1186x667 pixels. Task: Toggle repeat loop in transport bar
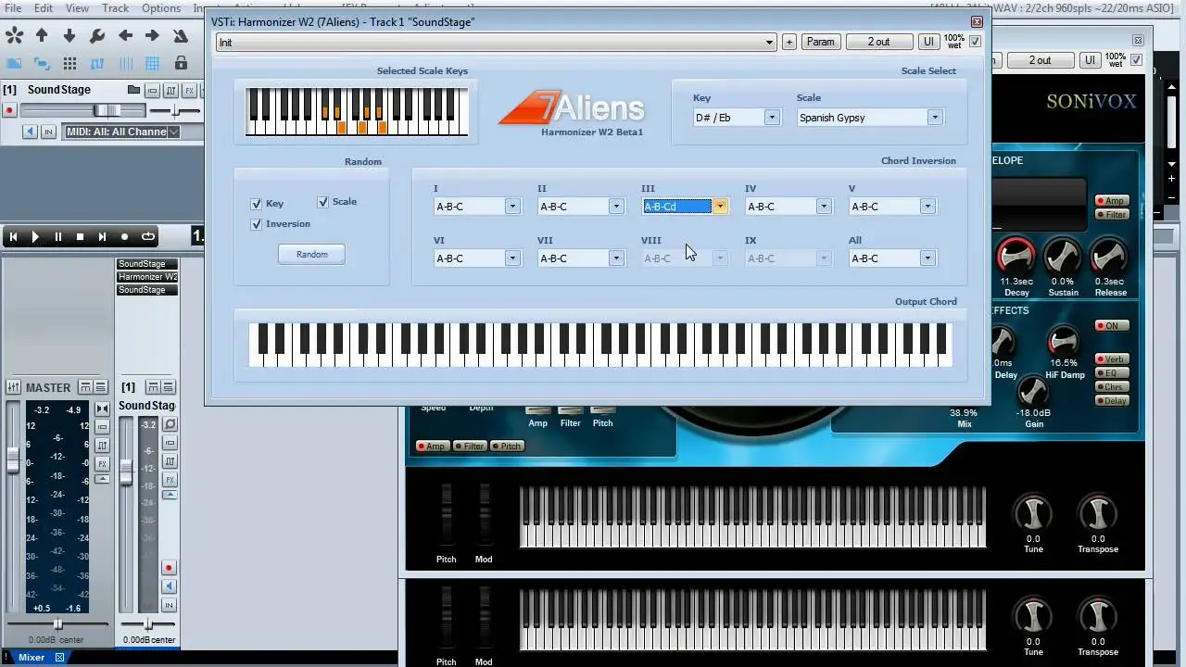(x=147, y=236)
